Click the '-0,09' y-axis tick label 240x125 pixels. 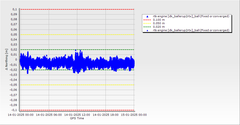click(13, 105)
